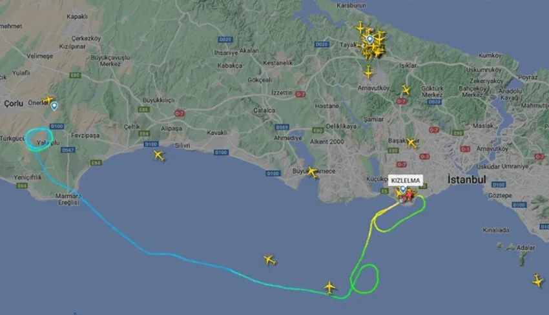Select the KIZILELMA callsign label
Image resolution: width=549 pixels, height=315 pixels.
[406, 180]
